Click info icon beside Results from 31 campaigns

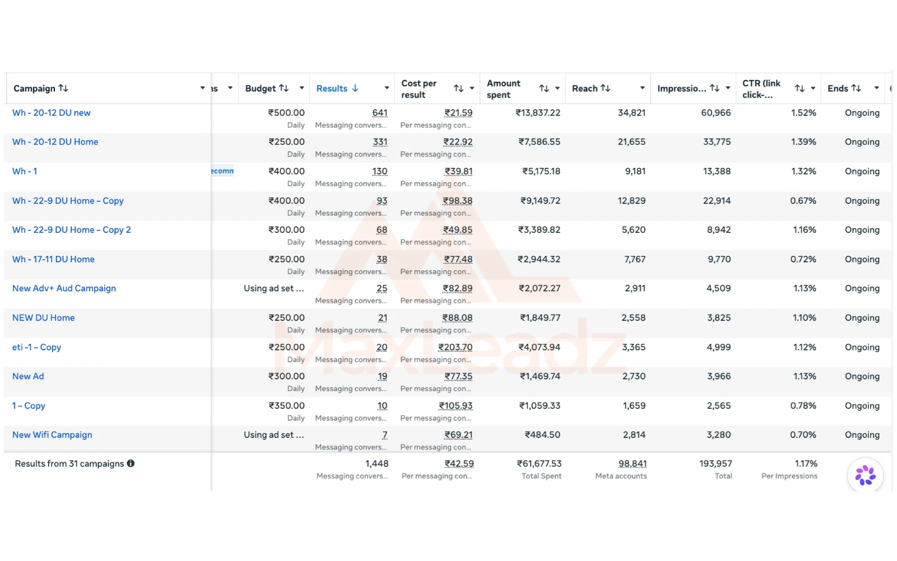pos(131,463)
